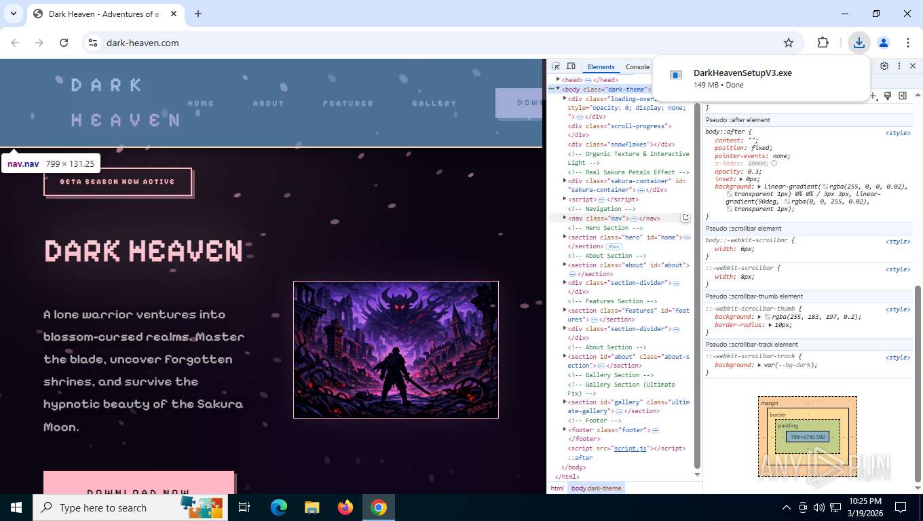Screen dimensions: 923x521
Task: Open Task View on taskbar
Action: point(244,507)
